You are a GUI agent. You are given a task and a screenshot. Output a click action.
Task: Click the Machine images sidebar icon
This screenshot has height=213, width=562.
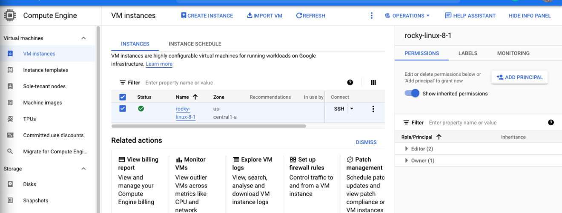click(10, 103)
